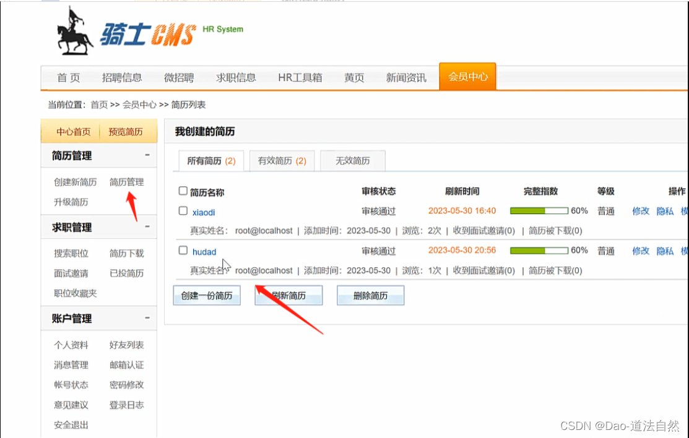689x438 pixels.
Task: Switch to the 无效简历 tab
Action: click(x=352, y=160)
